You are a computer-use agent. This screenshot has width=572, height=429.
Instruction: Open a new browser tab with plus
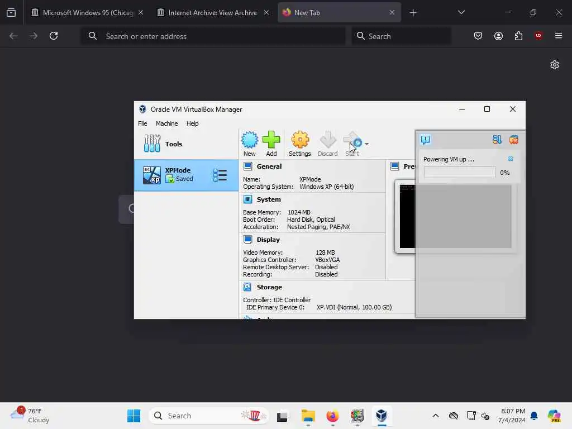(413, 13)
